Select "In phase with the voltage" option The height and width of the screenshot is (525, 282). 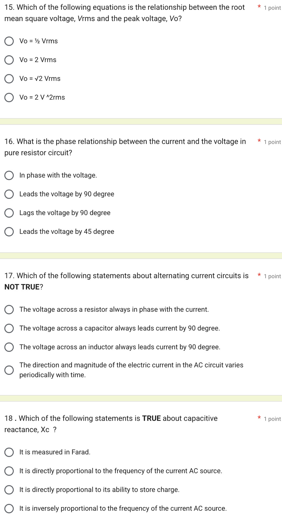tap(9, 175)
